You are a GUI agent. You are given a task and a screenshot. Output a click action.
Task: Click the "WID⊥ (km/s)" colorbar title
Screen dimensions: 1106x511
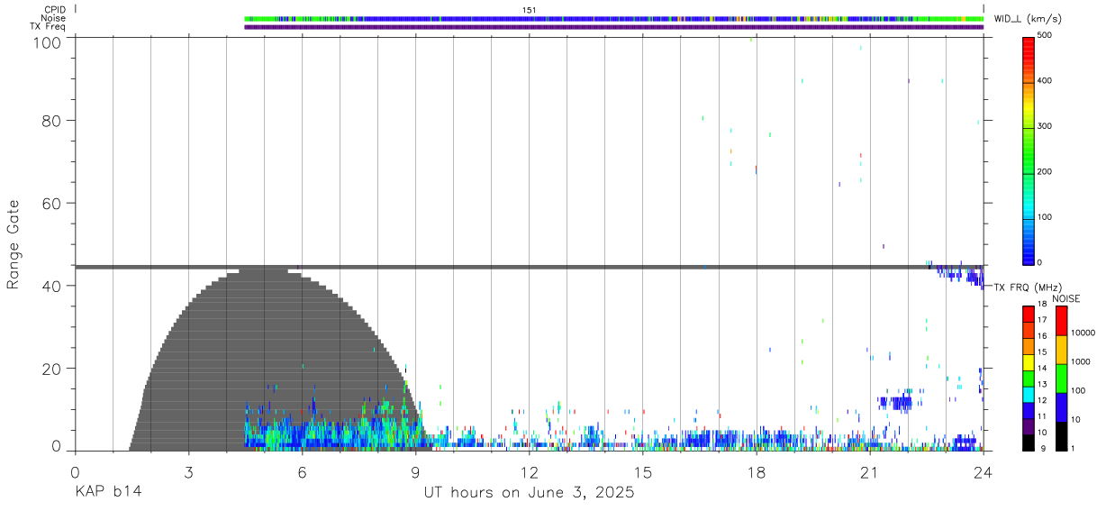point(1029,18)
